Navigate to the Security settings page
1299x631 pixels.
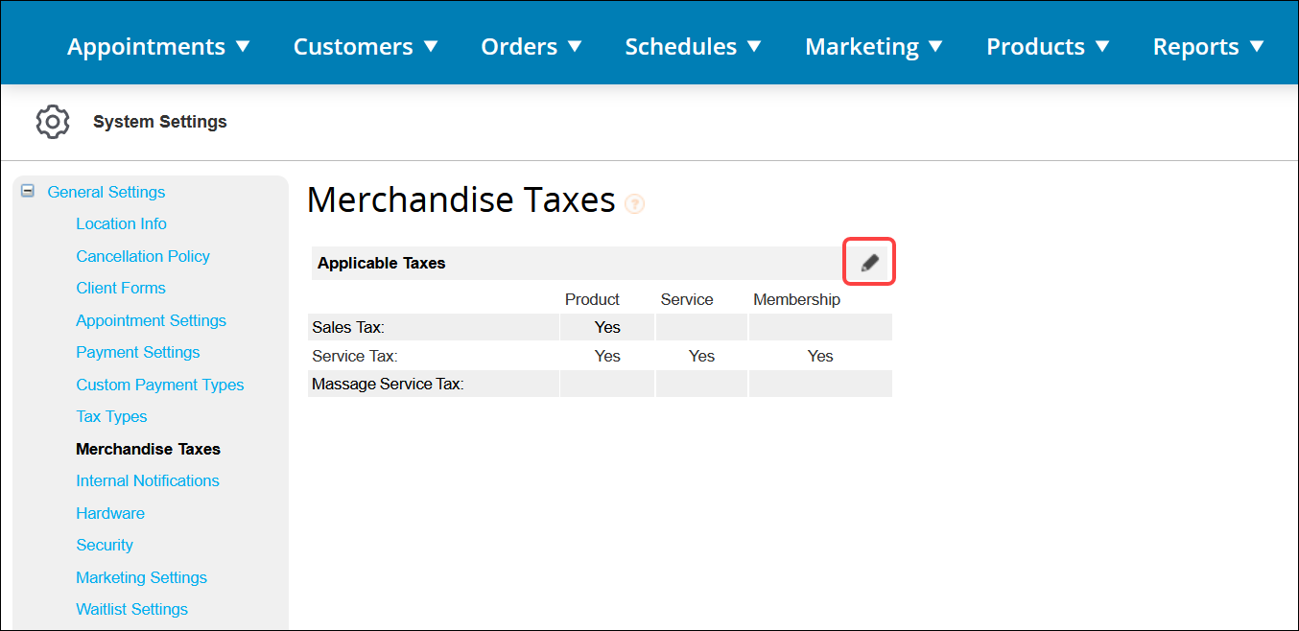105,545
